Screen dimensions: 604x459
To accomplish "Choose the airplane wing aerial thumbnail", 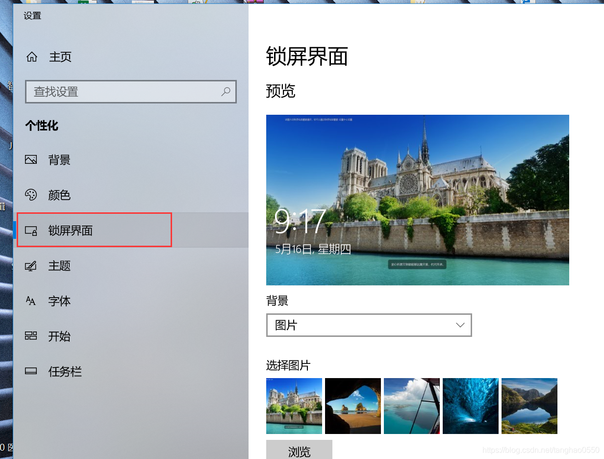I will 412,406.
